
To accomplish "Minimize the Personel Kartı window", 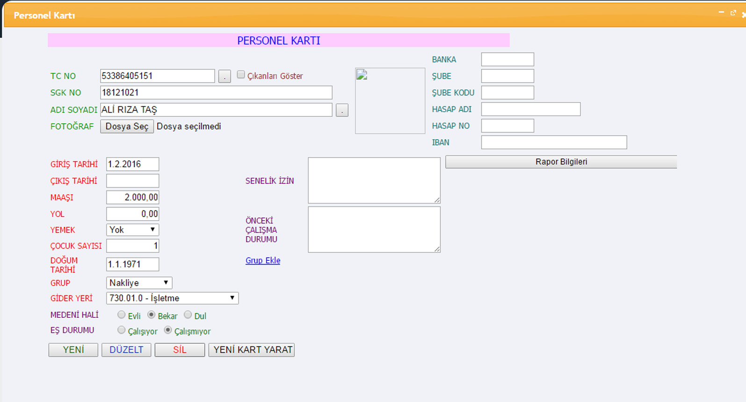I will pyautogui.click(x=721, y=13).
